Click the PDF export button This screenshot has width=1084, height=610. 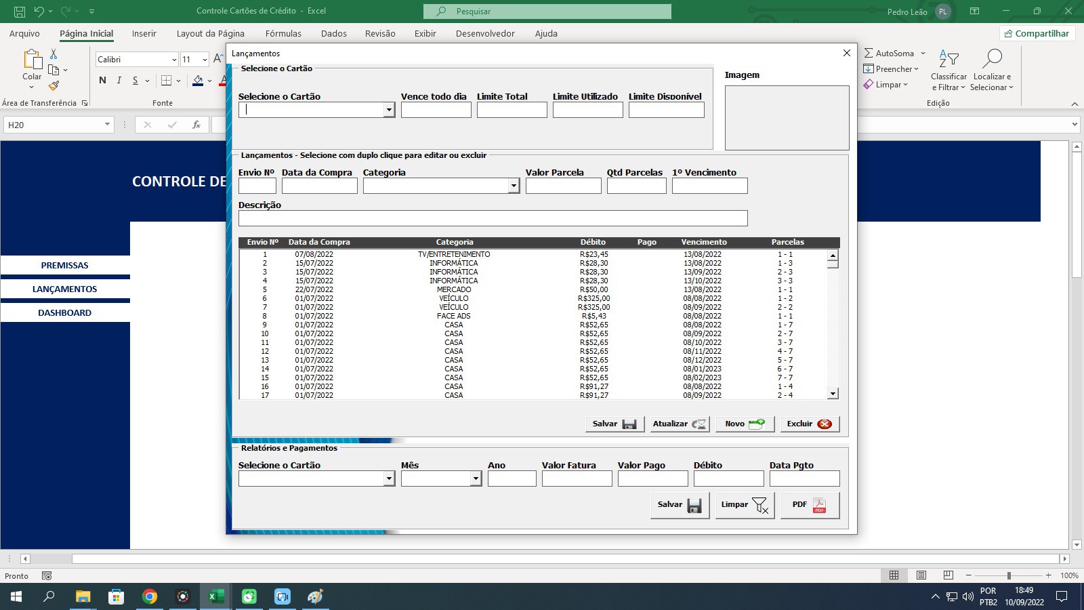pos(810,505)
